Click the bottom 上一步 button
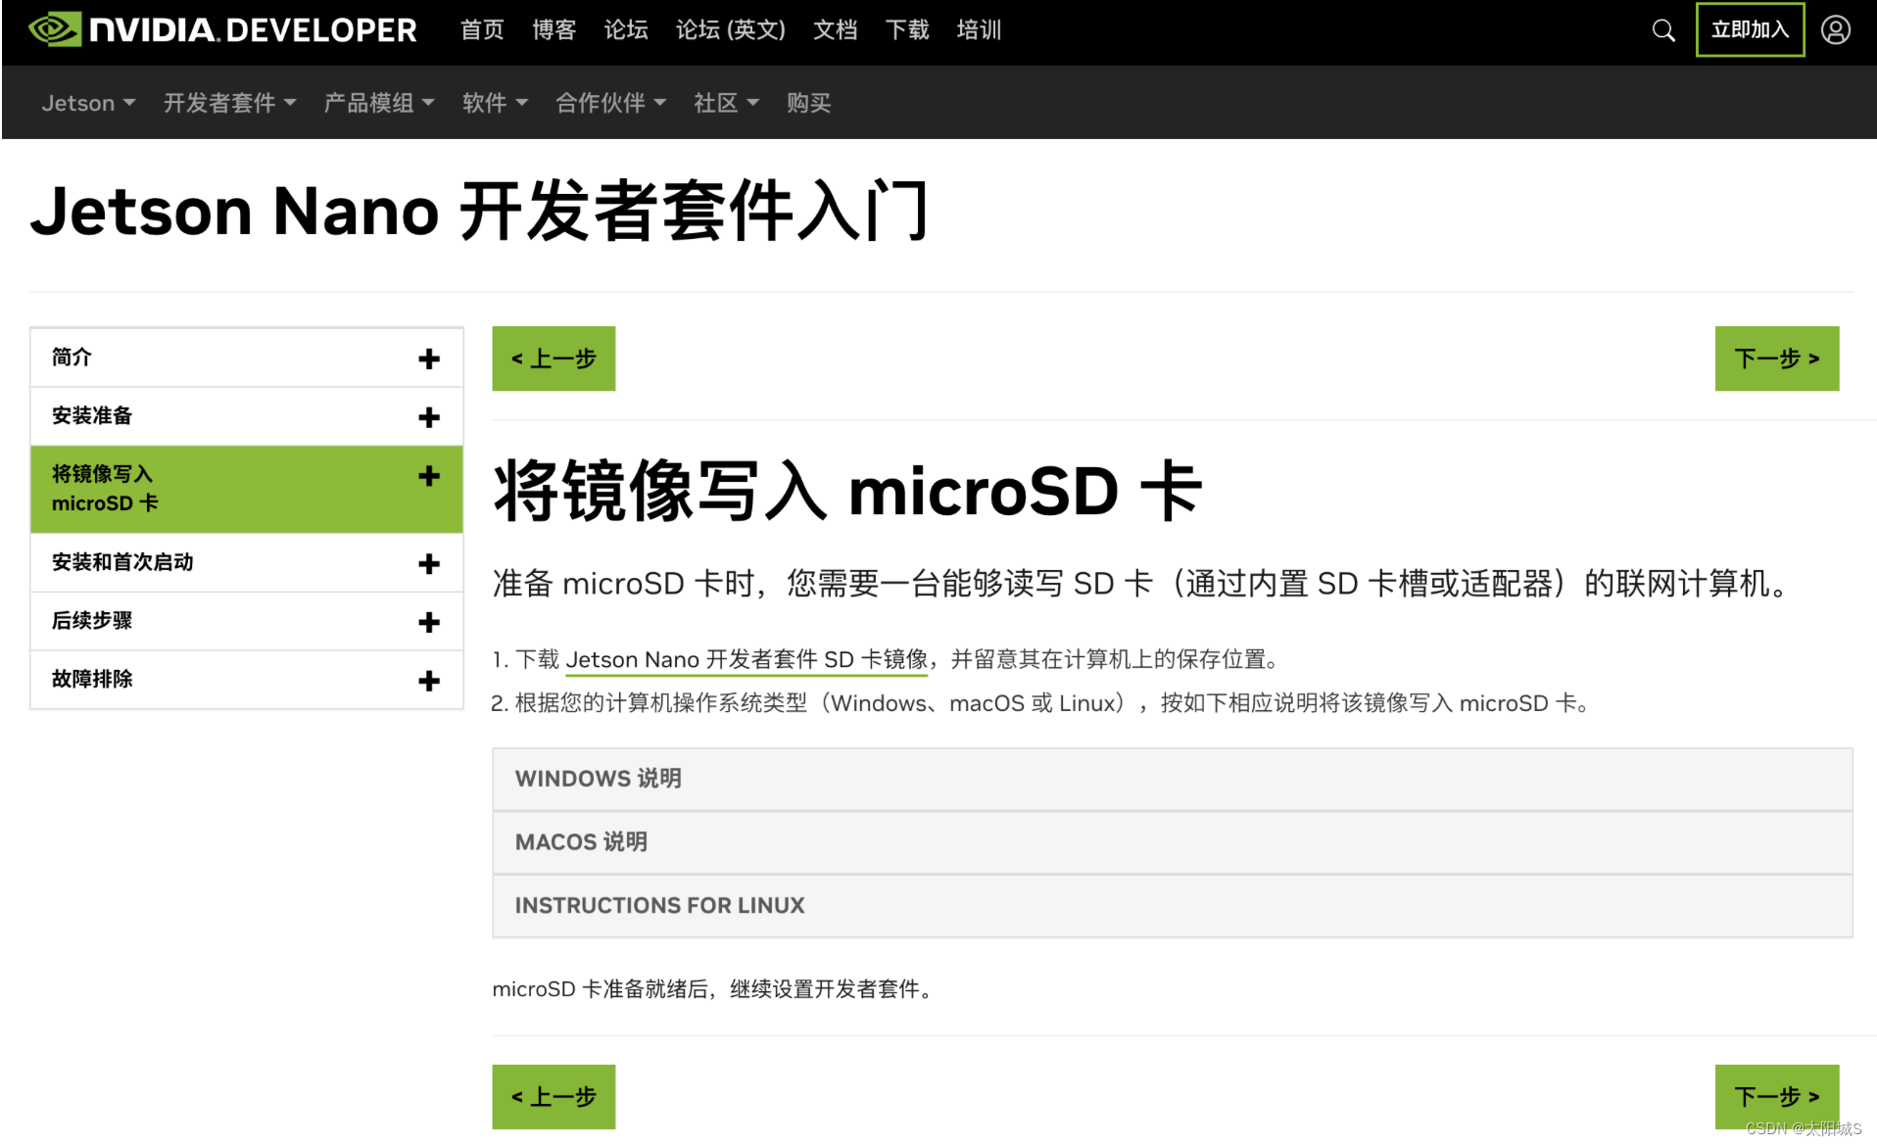 point(553,1097)
